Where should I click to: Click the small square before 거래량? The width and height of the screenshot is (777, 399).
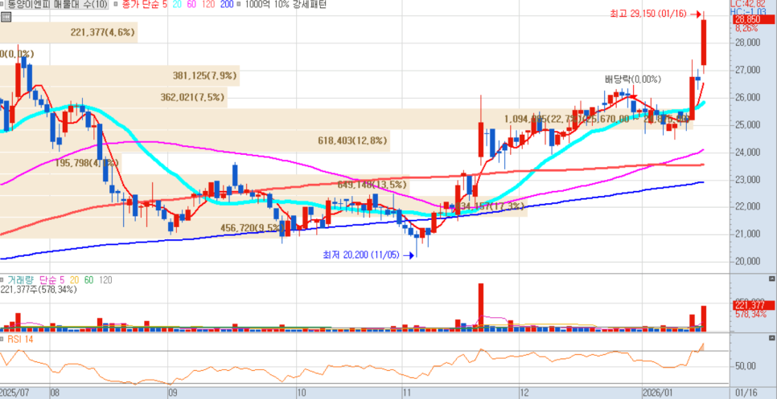(3, 280)
